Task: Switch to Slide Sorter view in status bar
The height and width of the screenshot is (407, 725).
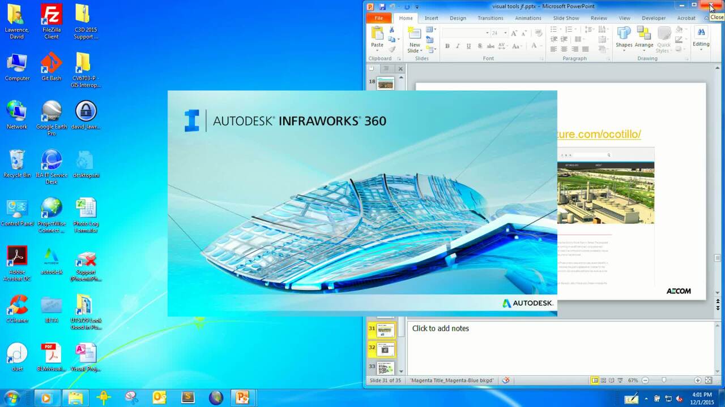Action: point(604,380)
